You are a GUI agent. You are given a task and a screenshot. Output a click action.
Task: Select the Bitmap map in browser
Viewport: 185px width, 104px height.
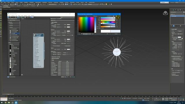[x=12, y=46]
